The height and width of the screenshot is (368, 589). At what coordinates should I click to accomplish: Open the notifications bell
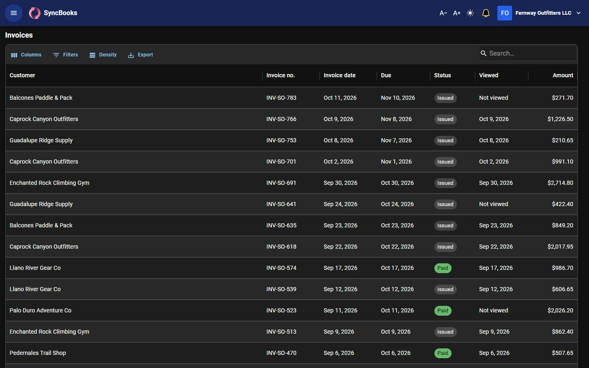[x=486, y=13]
